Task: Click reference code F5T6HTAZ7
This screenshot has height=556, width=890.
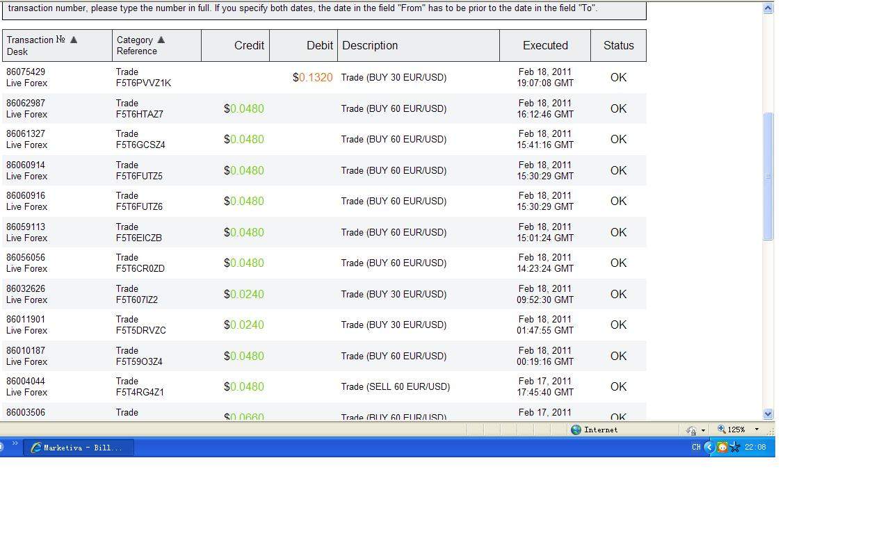Action: coord(140,114)
